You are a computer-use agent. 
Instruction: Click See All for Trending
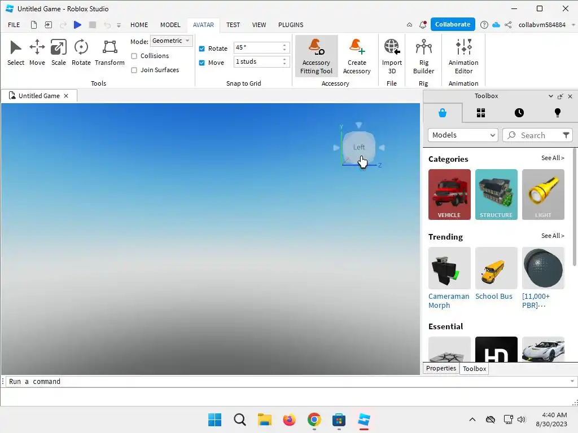pyautogui.click(x=553, y=236)
